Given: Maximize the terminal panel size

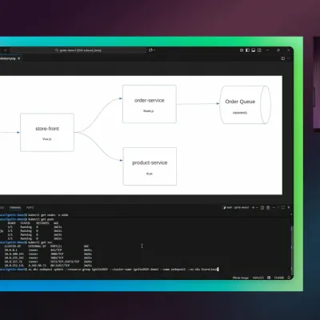Looking at the screenshot, I should (283, 207).
